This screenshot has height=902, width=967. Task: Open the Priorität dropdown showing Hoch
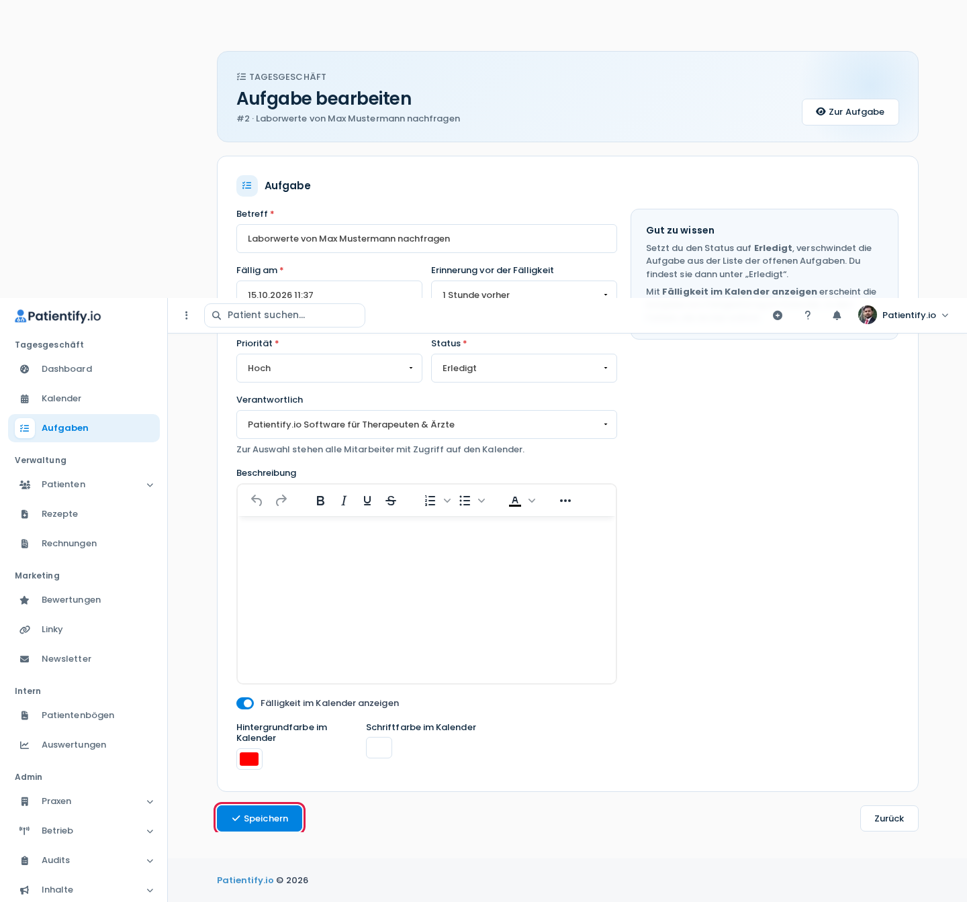329,368
